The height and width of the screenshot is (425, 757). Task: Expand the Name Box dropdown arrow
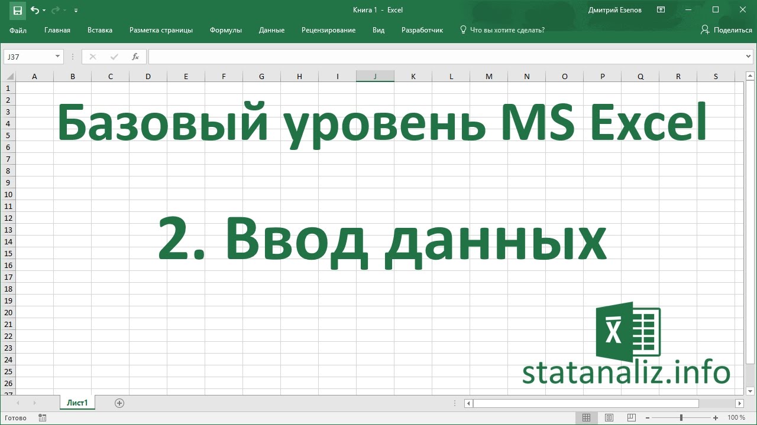[57, 57]
